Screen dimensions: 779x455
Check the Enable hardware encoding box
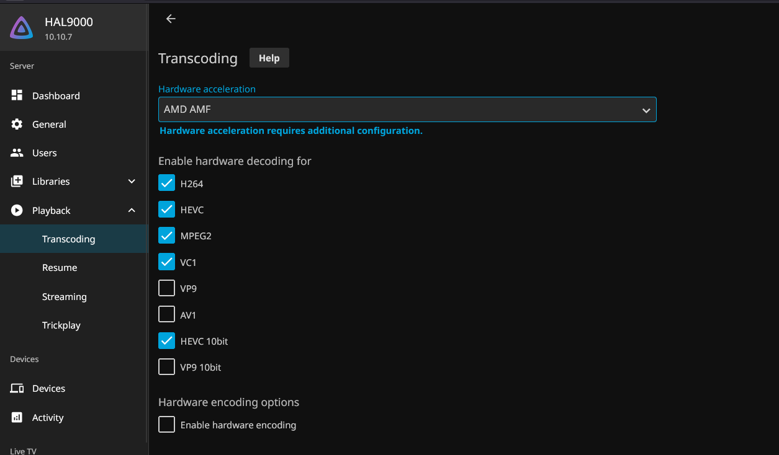(166, 425)
